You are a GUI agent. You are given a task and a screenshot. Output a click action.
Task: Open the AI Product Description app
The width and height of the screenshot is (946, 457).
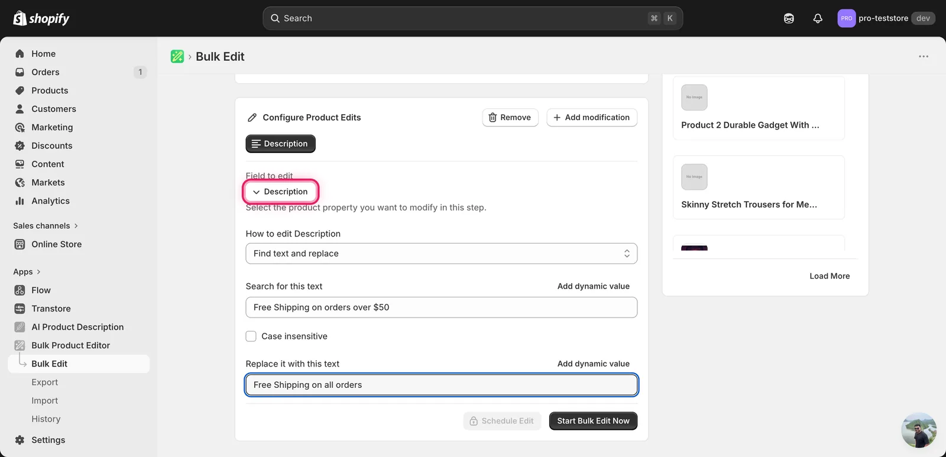pyautogui.click(x=77, y=327)
